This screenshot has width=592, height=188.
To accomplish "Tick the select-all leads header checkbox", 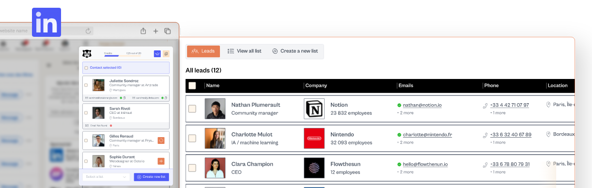I will coord(192,86).
